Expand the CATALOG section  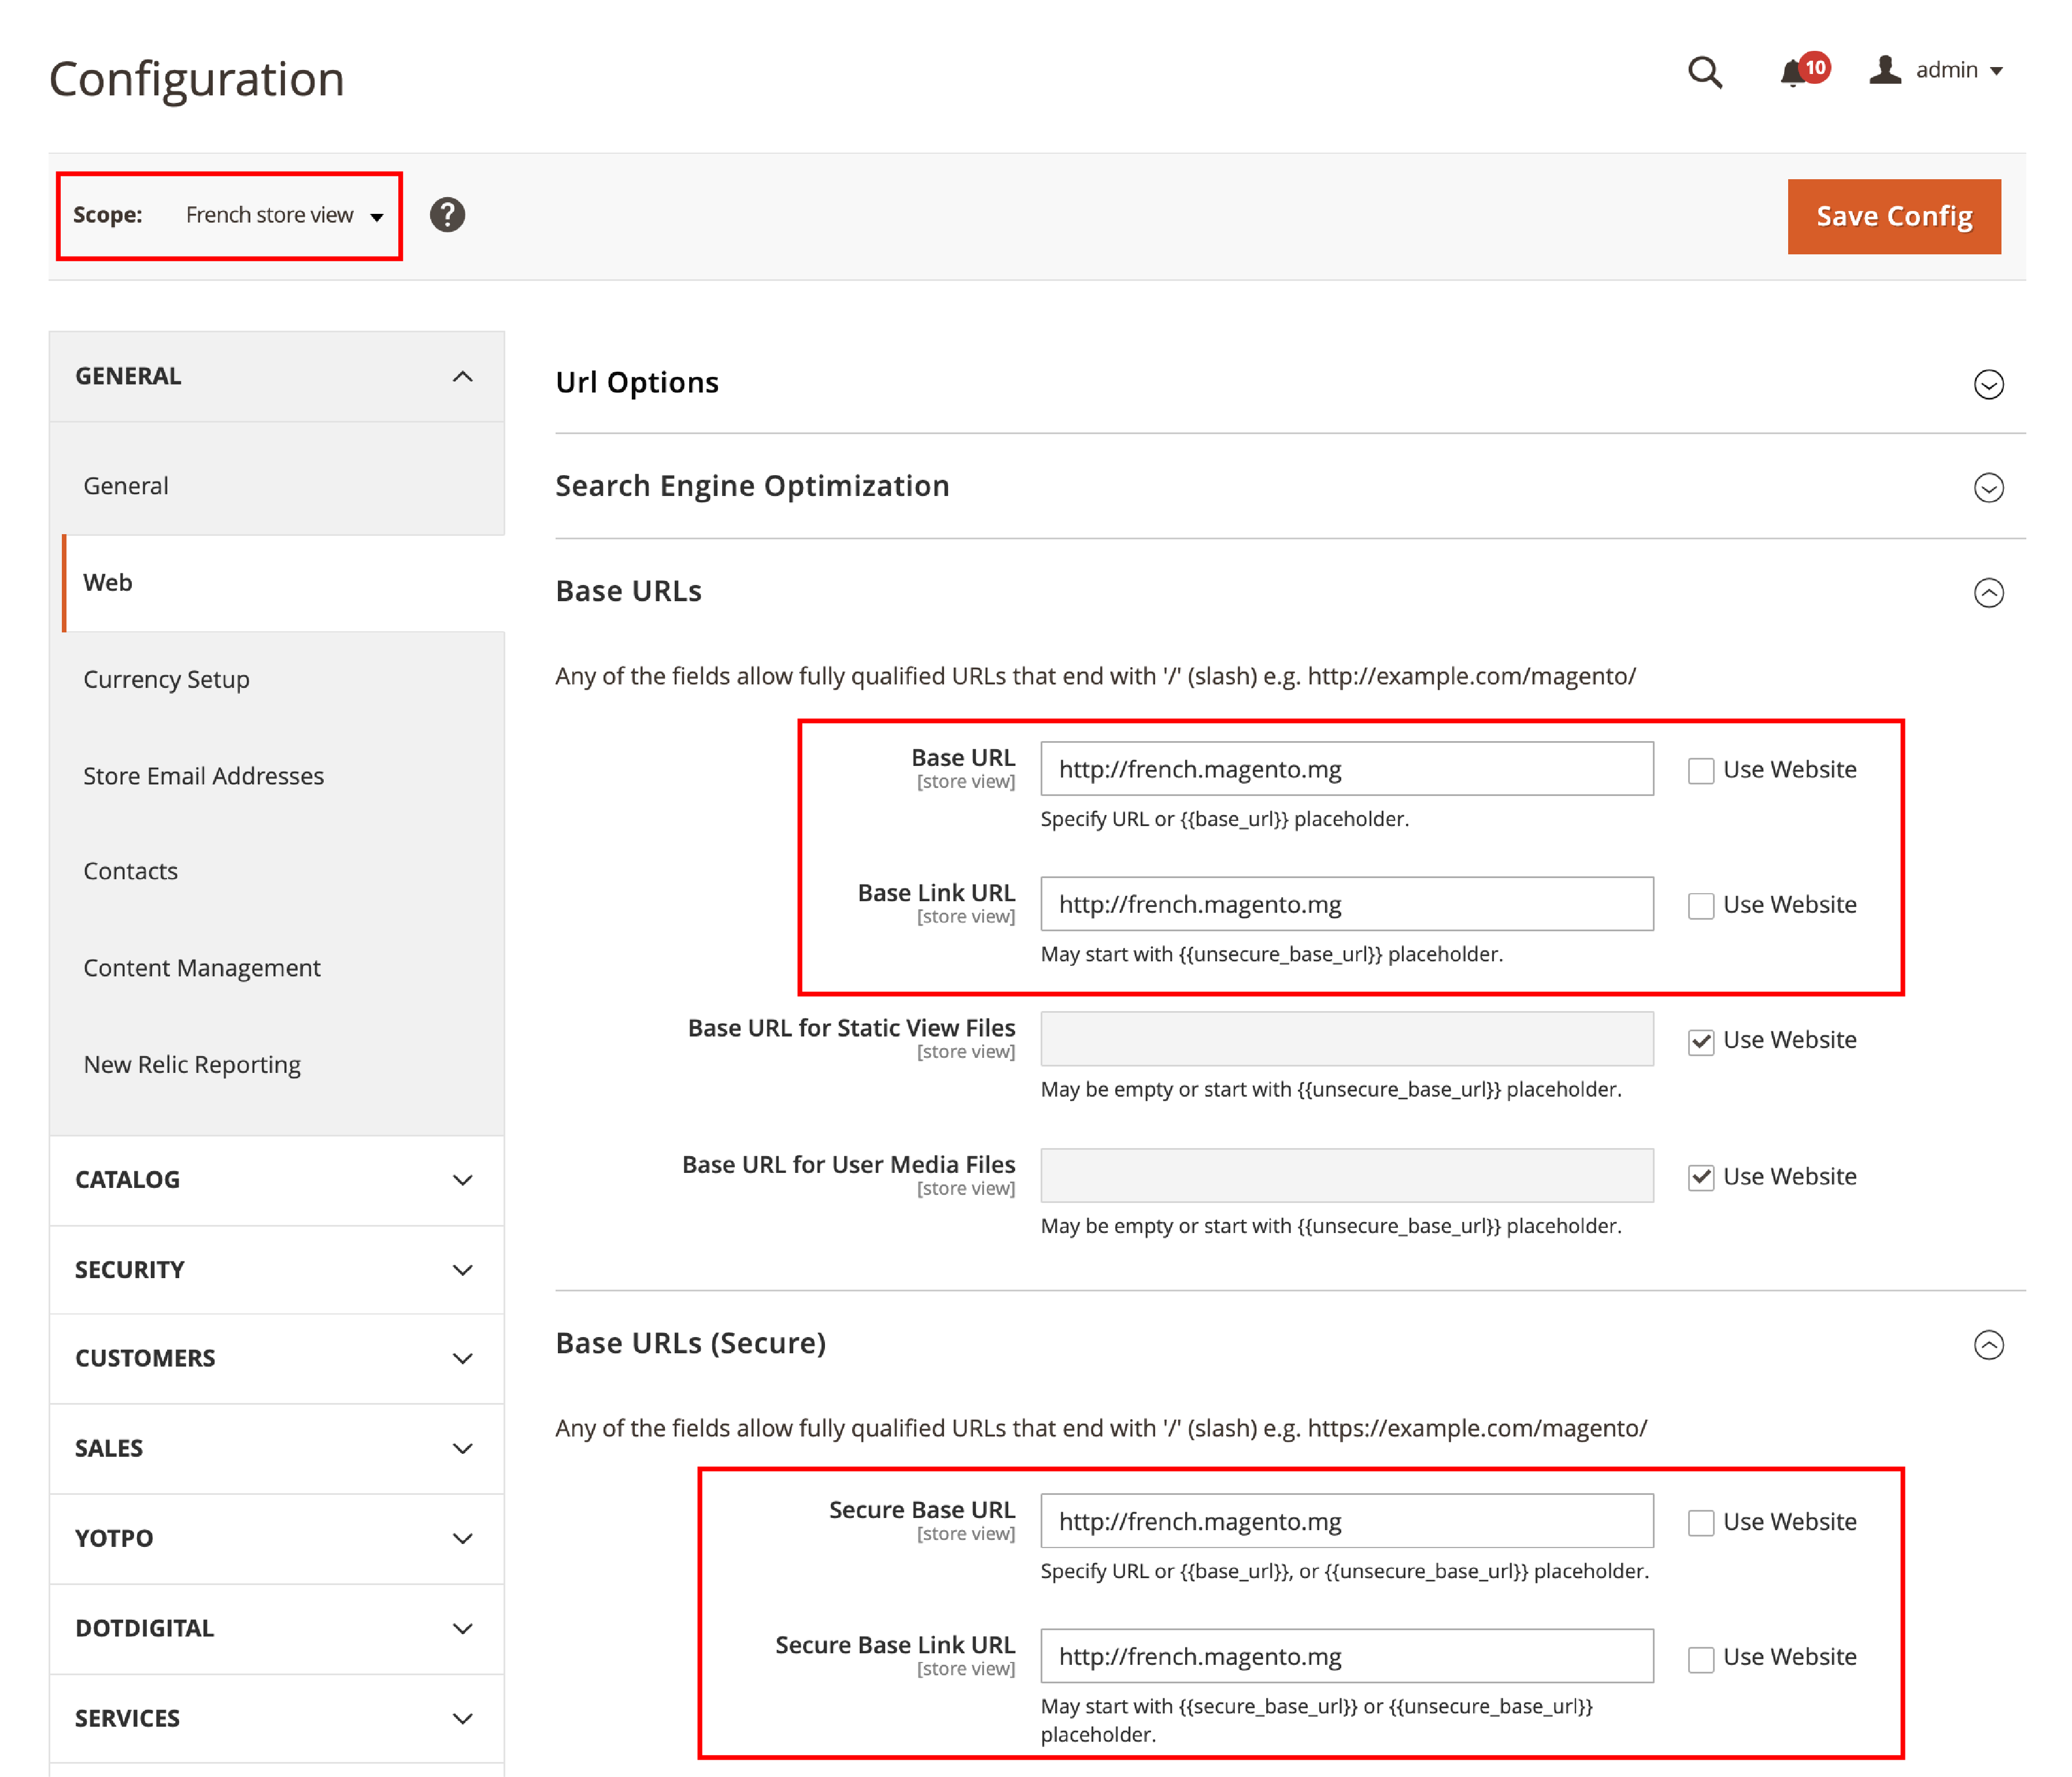(x=273, y=1178)
